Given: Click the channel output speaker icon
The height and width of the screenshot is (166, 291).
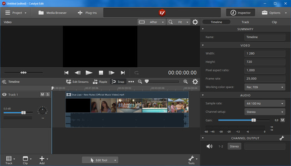Looking at the screenshot, I should (x=209, y=146).
